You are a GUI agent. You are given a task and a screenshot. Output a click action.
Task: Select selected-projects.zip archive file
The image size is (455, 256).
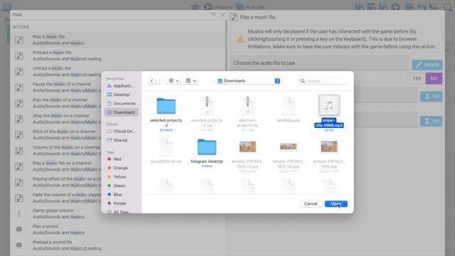(x=247, y=112)
